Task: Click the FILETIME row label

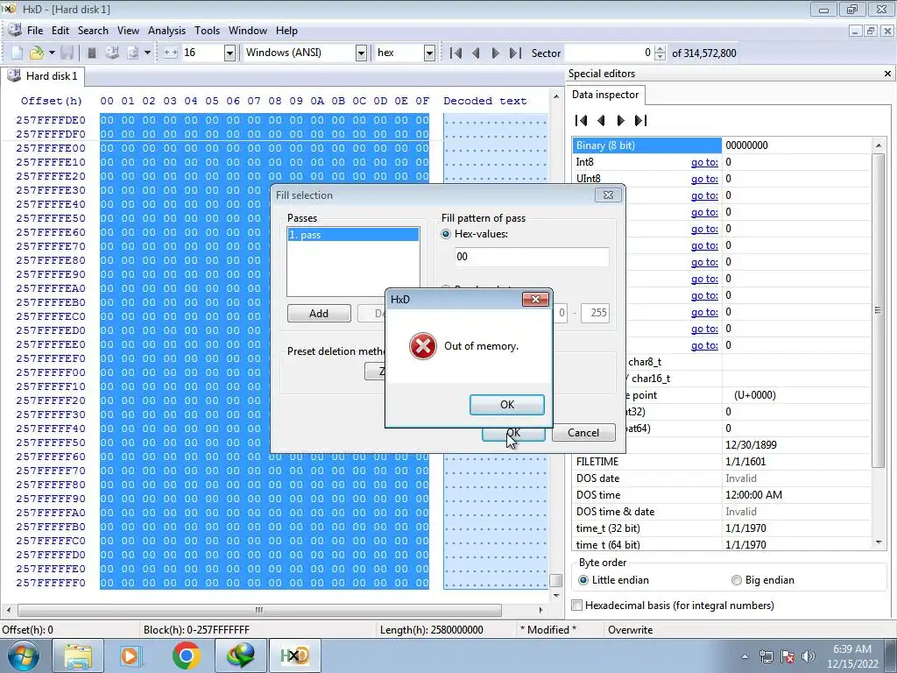Action: coord(597,462)
